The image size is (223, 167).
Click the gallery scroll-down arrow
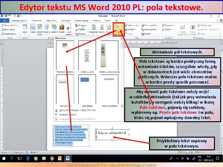[122, 106]
